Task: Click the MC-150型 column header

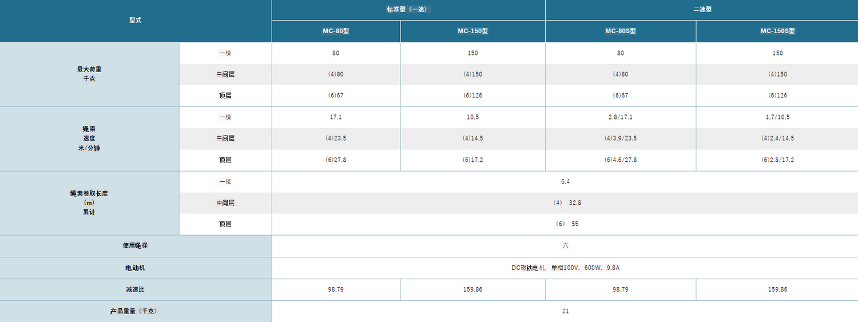Action: pyautogui.click(x=472, y=31)
